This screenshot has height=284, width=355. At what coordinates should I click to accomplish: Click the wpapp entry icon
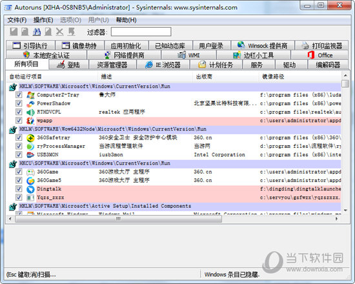30,121
